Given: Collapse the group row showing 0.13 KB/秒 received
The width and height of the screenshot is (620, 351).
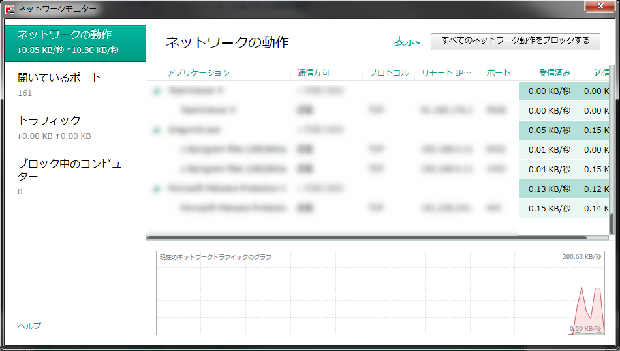Looking at the screenshot, I should tap(157, 189).
